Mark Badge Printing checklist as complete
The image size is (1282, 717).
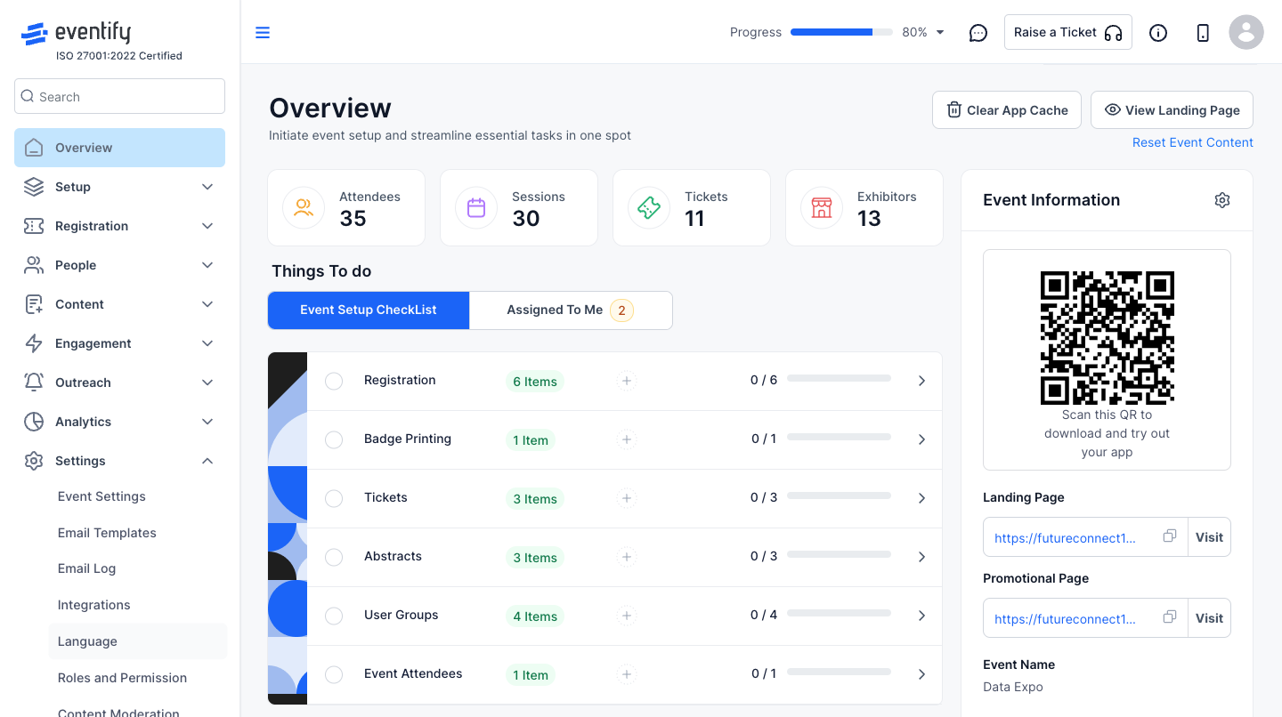(x=334, y=439)
